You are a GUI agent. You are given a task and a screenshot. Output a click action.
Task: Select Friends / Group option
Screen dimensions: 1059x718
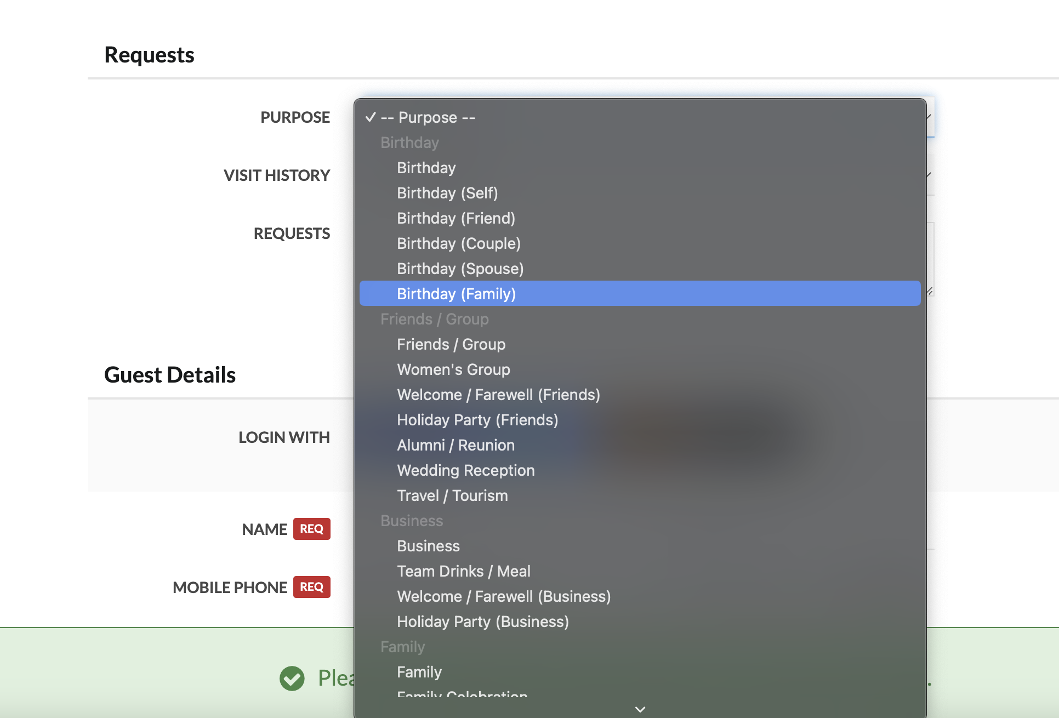coord(451,344)
